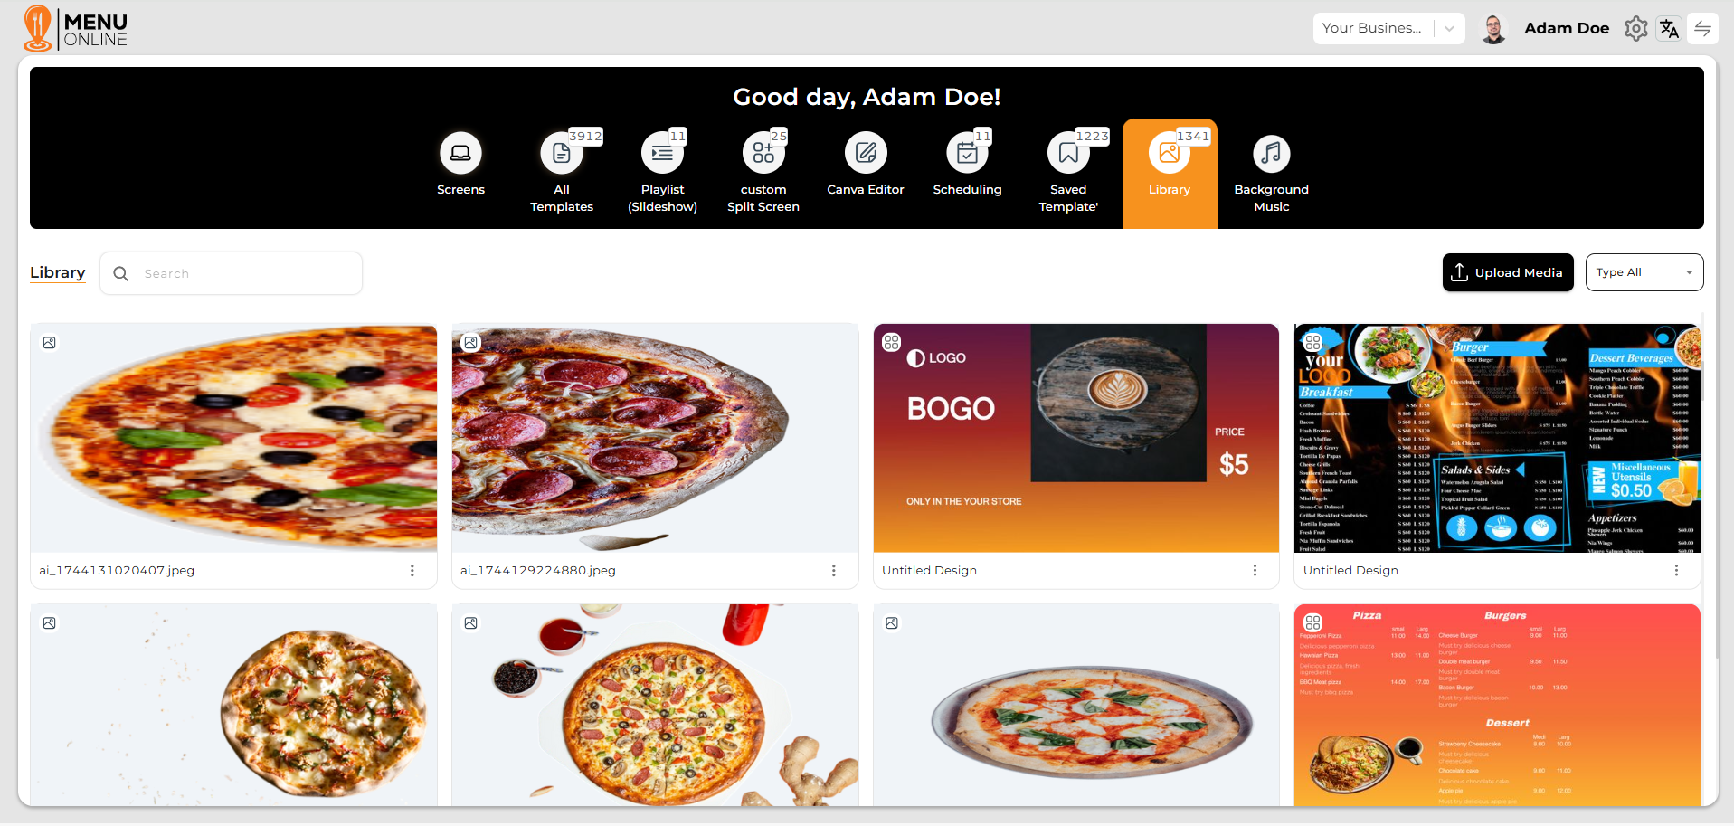The image size is (1734, 826).
Task: Launch the Canva Editor icon
Action: (x=866, y=153)
